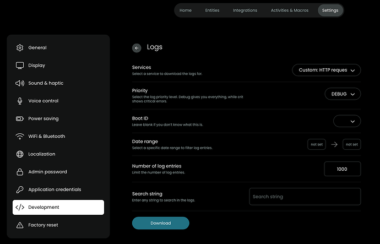Open the Boot ID dropdown
The height and width of the screenshot is (244, 380).
tap(347, 121)
